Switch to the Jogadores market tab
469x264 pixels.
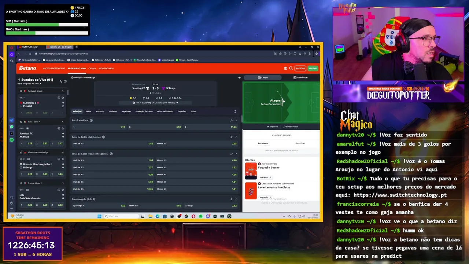pos(126,111)
